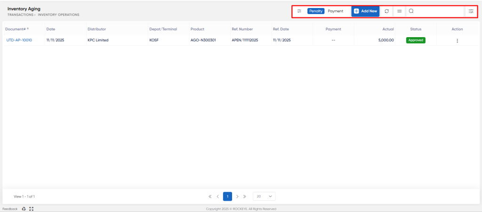This screenshot has height=212, width=482.
Task: Click the Status column header
Action: [x=416, y=29]
